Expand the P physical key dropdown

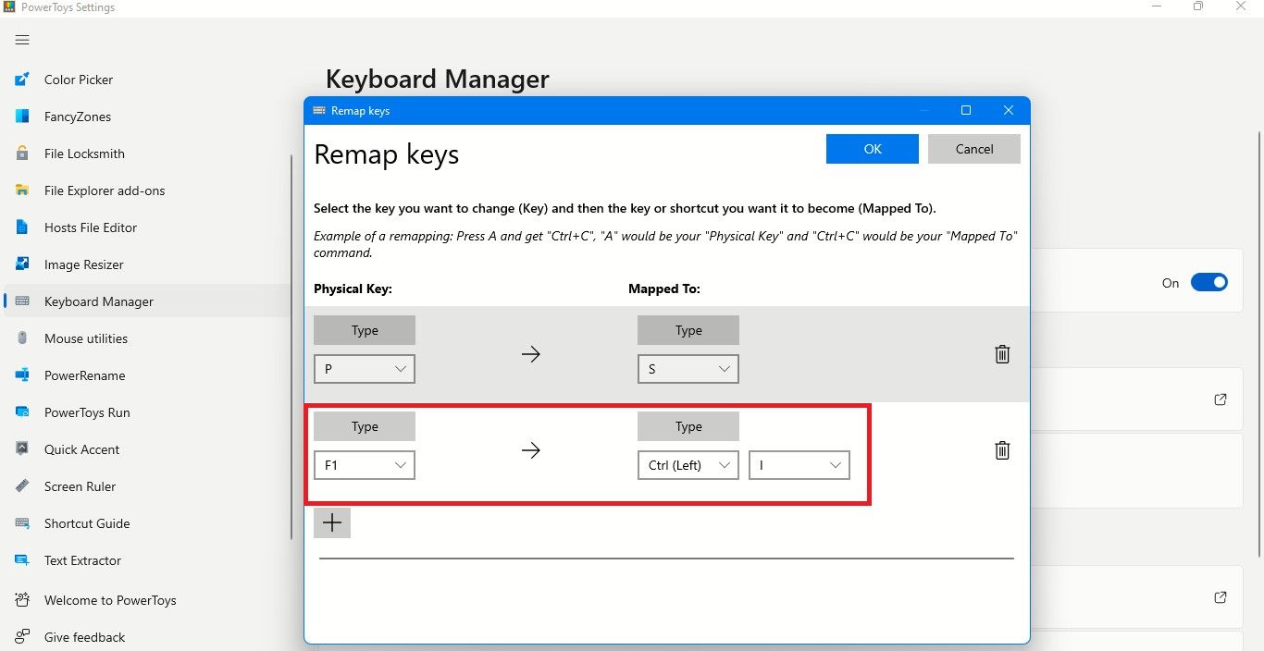(x=365, y=369)
